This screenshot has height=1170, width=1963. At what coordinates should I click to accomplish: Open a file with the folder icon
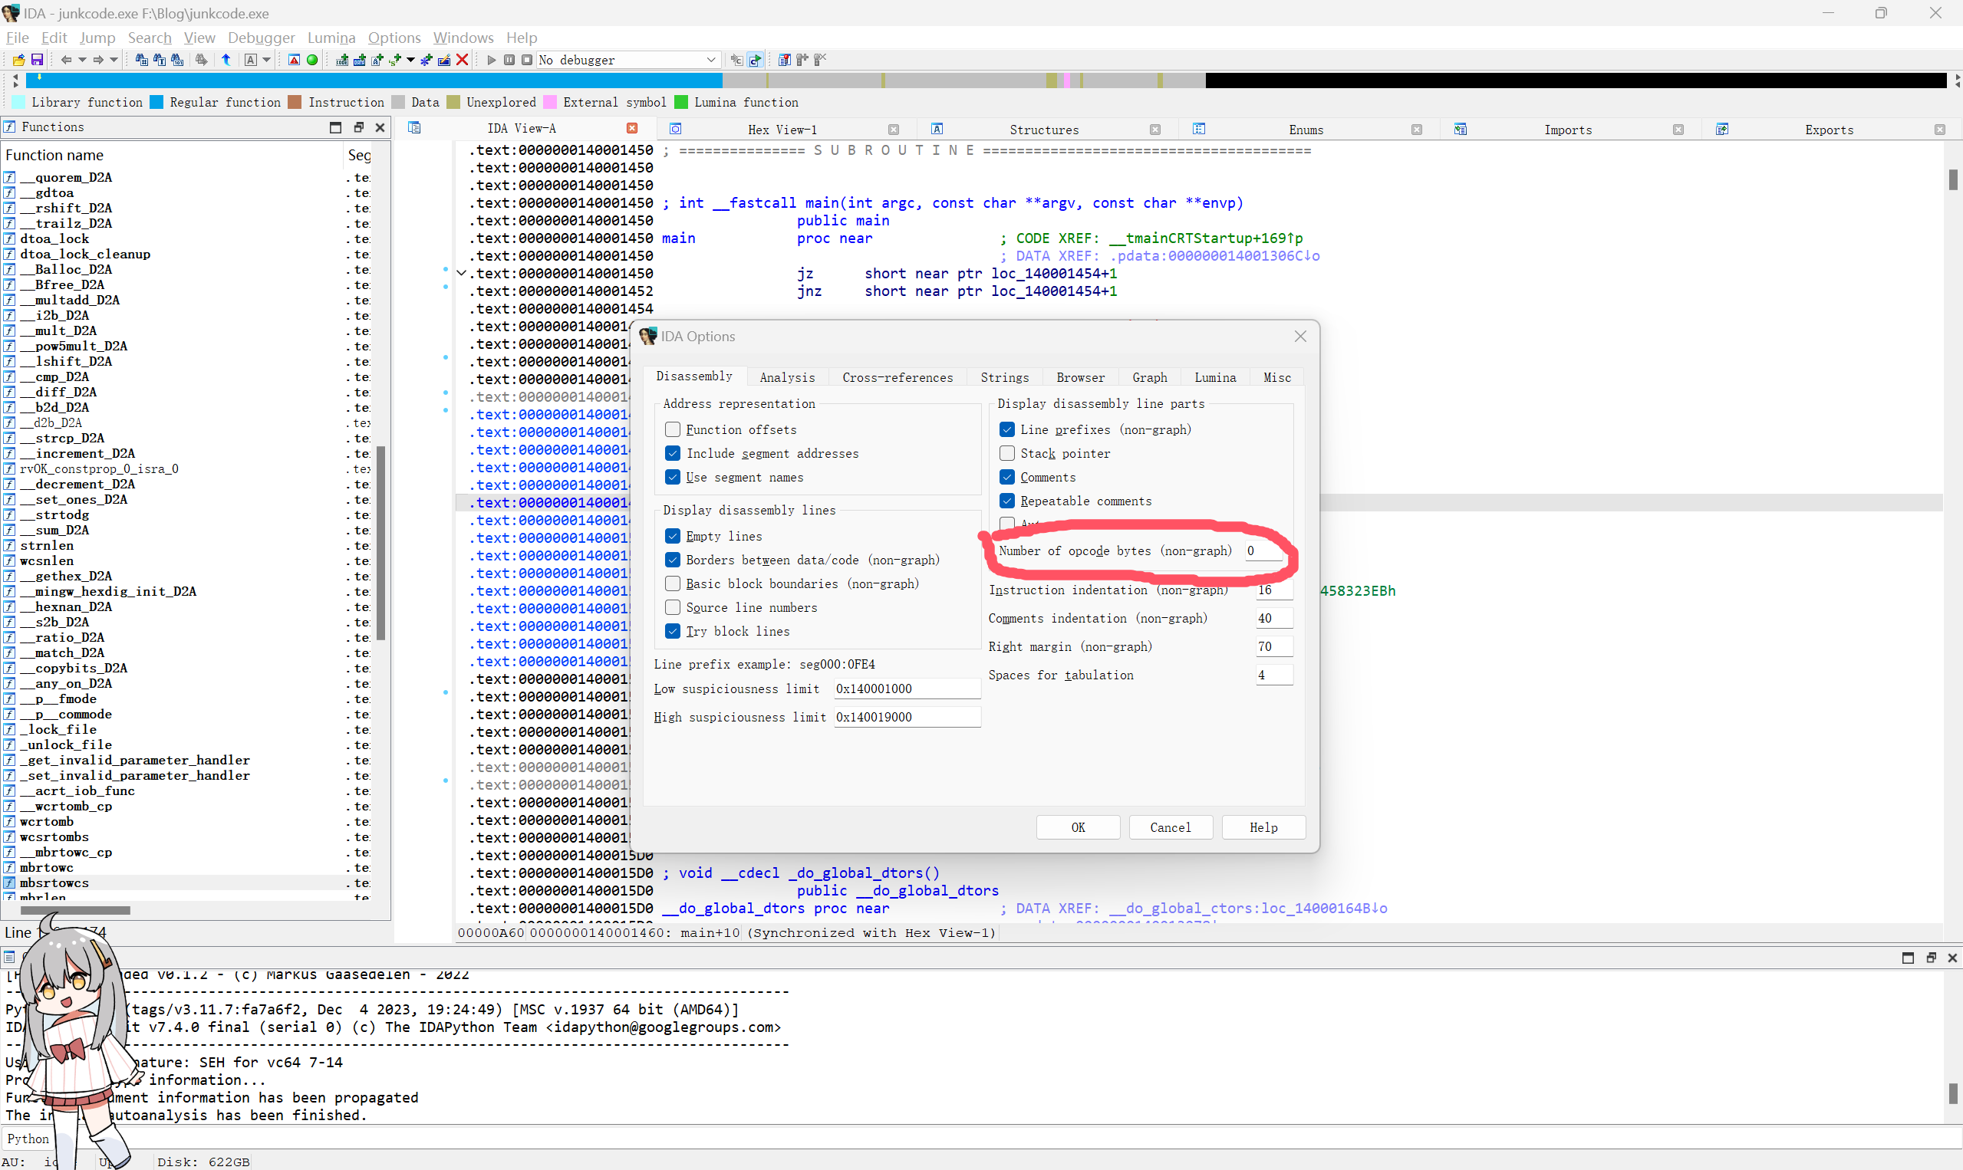[18, 60]
